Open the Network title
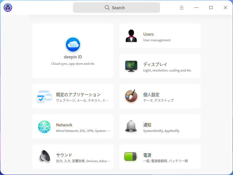This screenshot has width=233, height=175. coord(64,125)
